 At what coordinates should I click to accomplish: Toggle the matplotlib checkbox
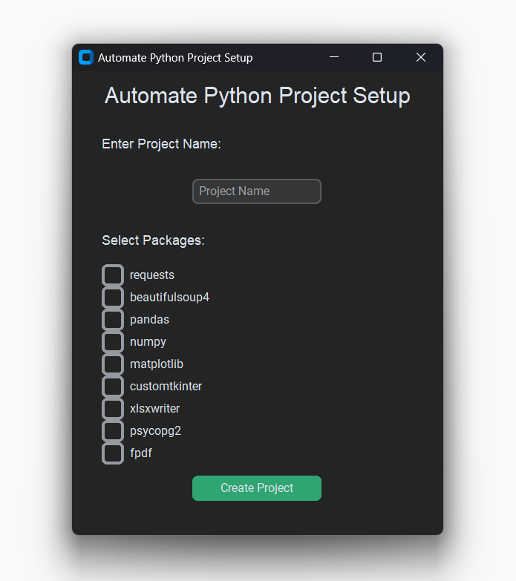pos(113,364)
